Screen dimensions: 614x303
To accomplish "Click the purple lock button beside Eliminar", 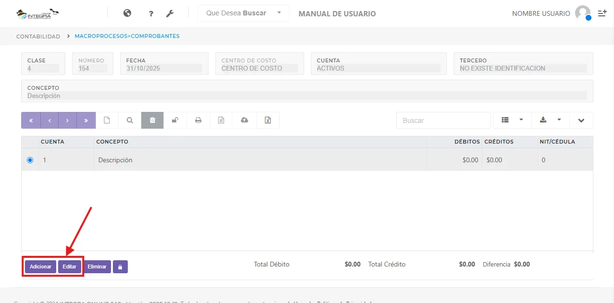I will click(120, 267).
